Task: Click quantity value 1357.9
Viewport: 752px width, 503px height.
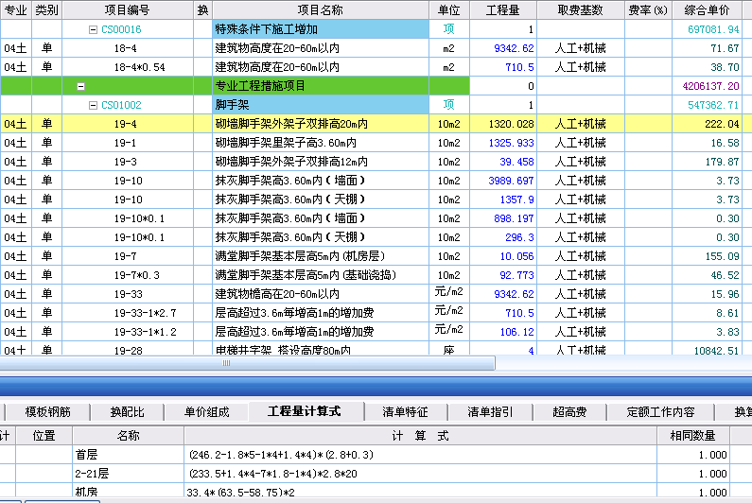Action: point(517,199)
